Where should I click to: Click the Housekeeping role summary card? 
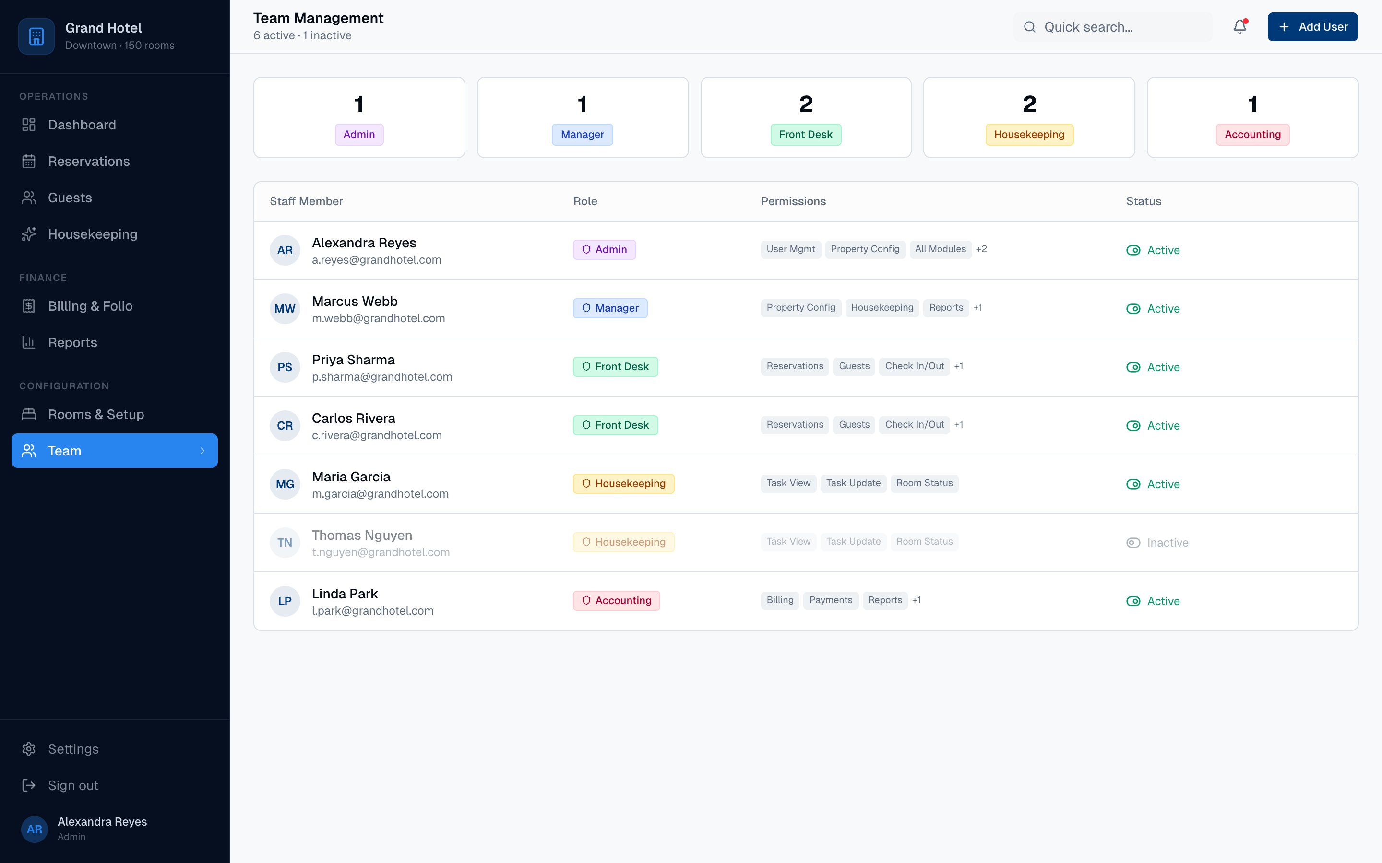click(x=1029, y=117)
